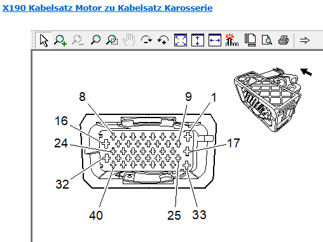
Task: Select the plain magnifier zoom tool
Action: [x=95, y=40]
